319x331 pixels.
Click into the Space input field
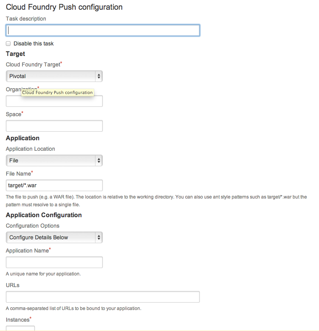(54, 126)
